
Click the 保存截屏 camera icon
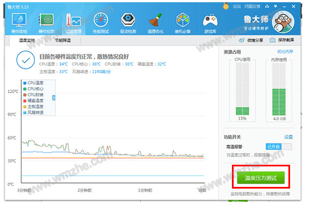coord(272,40)
